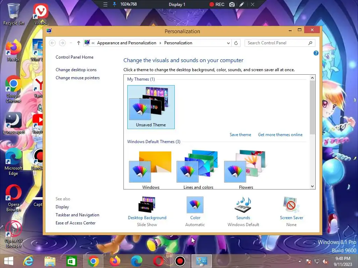Click the Back navigation arrow
The height and width of the screenshot is (268, 358).
click(x=52, y=43)
